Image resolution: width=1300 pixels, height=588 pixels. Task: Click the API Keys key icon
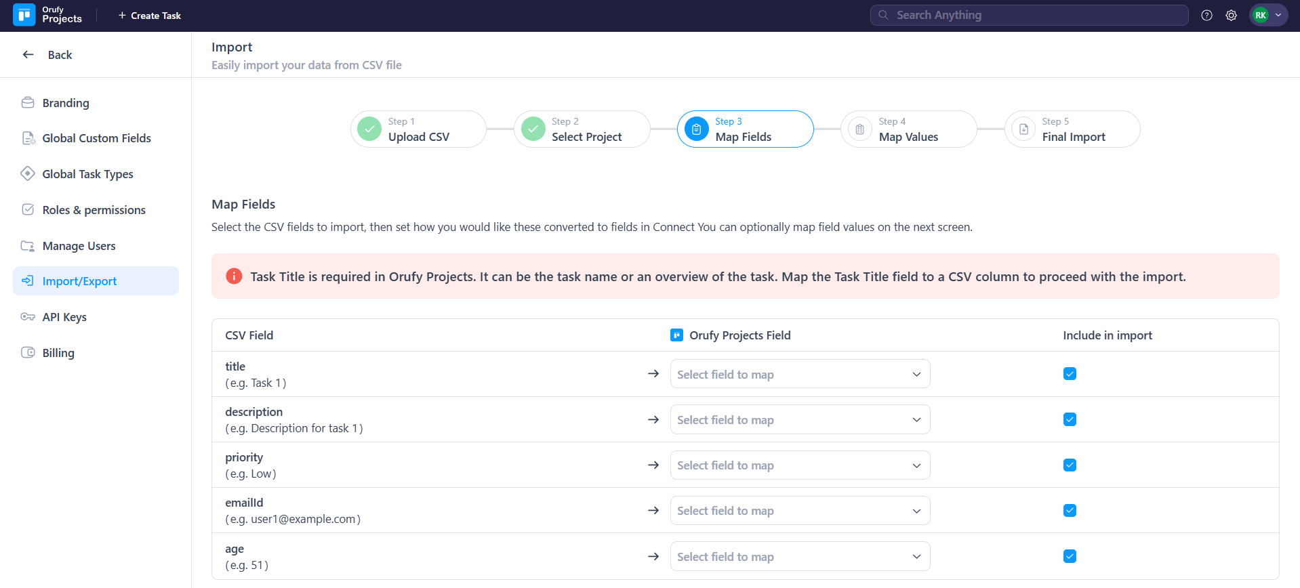tap(28, 317)
